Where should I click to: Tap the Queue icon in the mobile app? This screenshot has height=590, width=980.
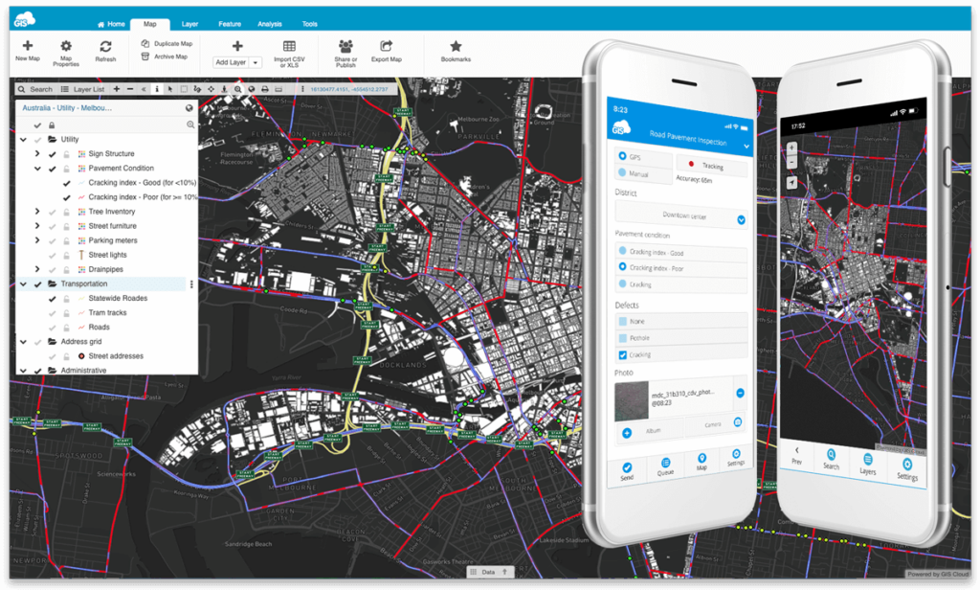[x=664, y=464]
